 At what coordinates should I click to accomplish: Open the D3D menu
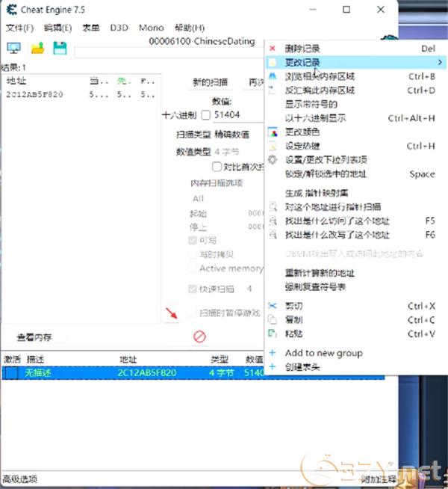pos(119,28)
